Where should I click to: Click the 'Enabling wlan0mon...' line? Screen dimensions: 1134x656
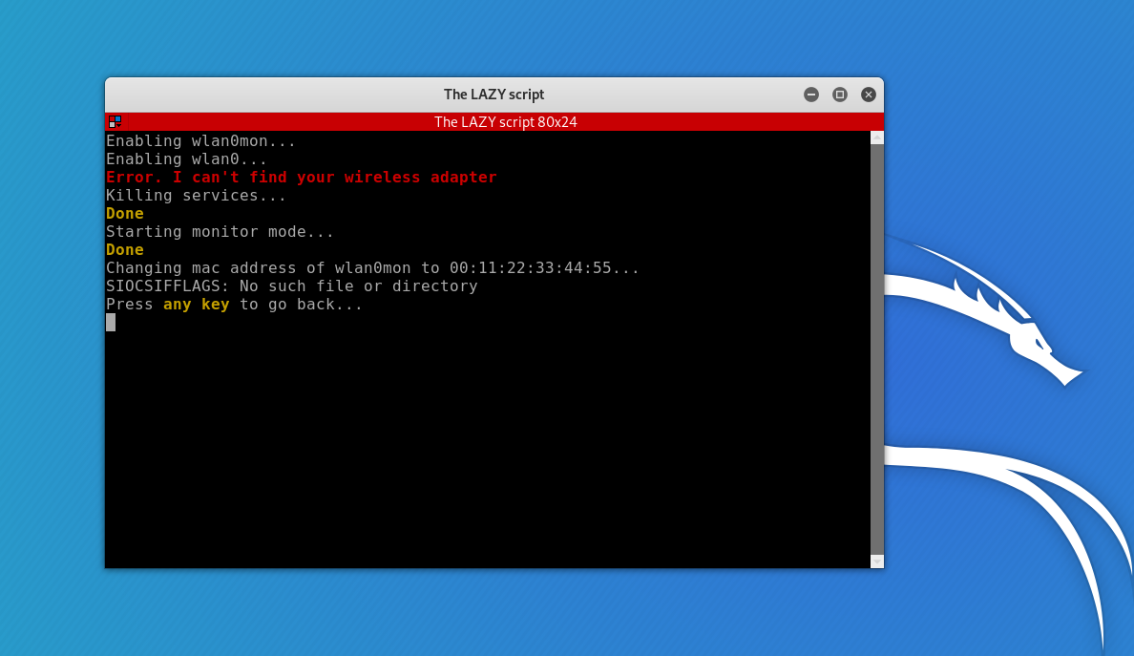[x=201, y=141]
